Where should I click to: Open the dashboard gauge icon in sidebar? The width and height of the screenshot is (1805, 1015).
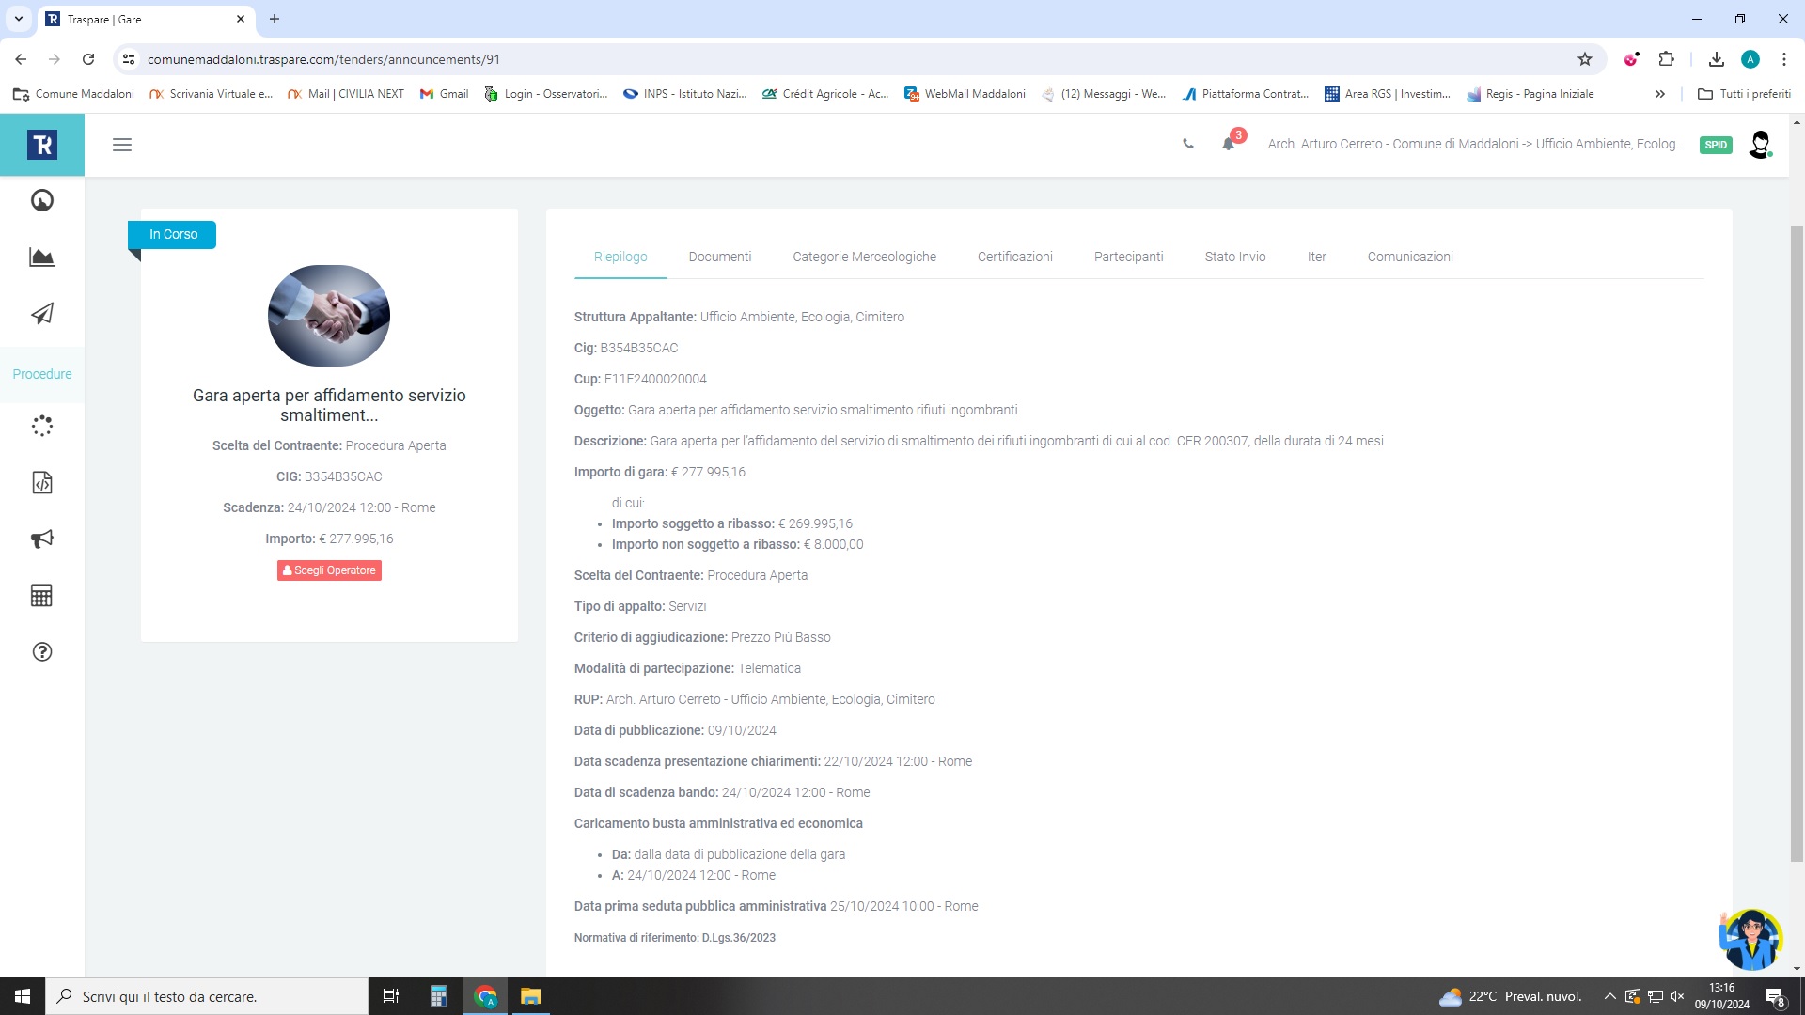click(x=42, y=200)
